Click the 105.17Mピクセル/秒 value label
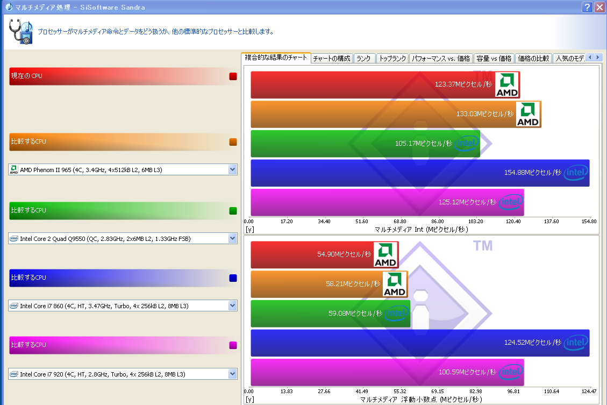607x405 pixels. coord(424,144)
